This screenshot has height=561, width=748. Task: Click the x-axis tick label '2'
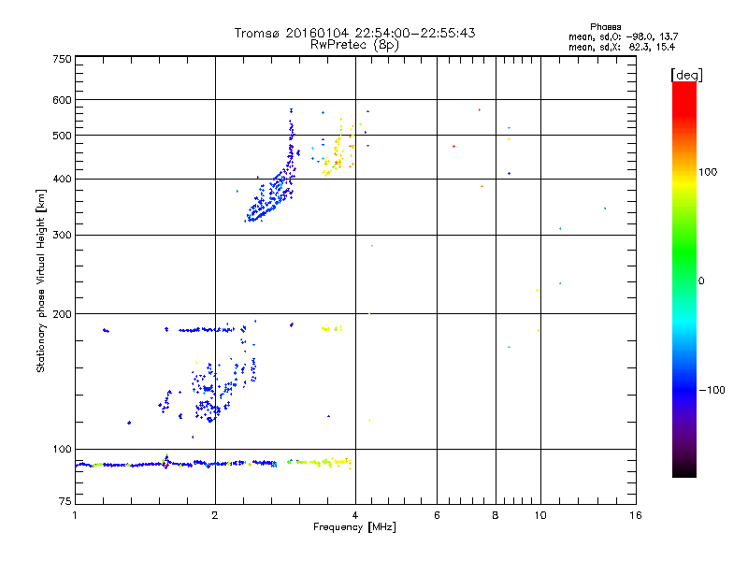click(x=215, y=515)
